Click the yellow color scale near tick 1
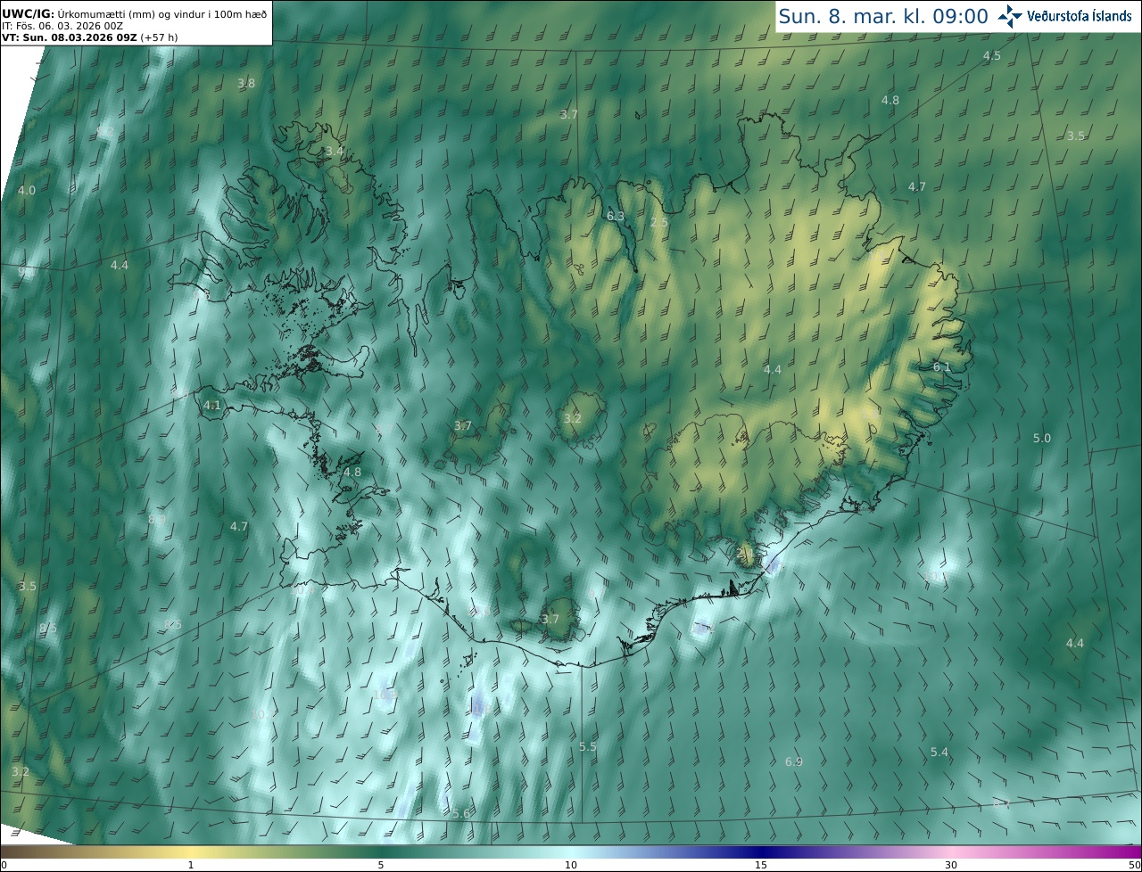1142x872 pixels. [x=191, y=851]
